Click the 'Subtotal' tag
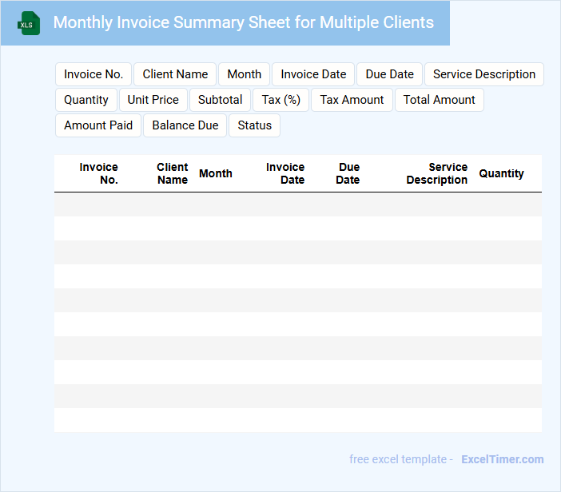Screen dimensions: 561x492 [220, 100]
